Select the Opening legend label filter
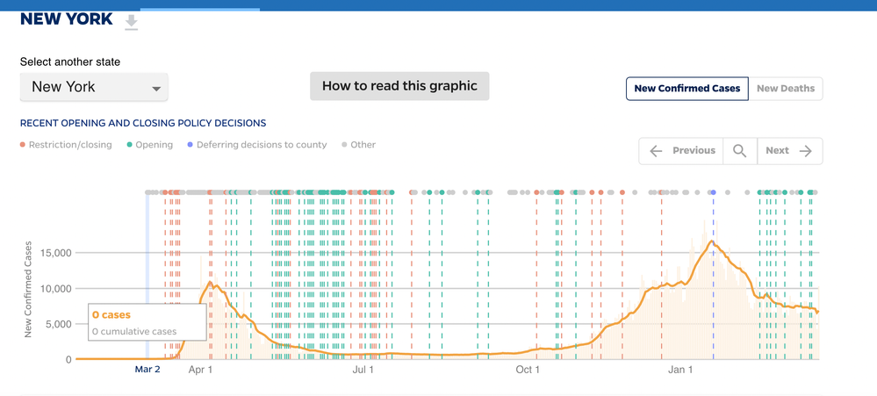Image resolution: width=877 pixels, height=396 pixels. 154,145
